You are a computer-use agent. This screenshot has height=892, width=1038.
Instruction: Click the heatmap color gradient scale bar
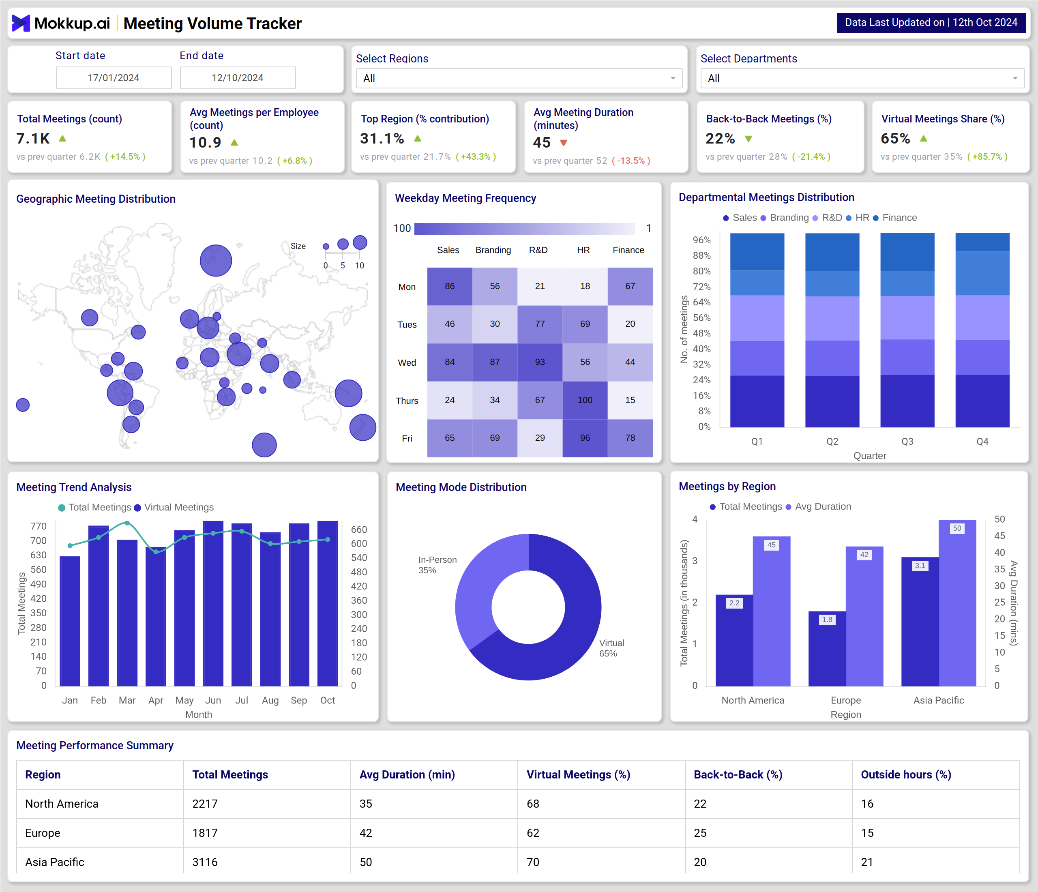pyautogui.click(x=525, y=229)
